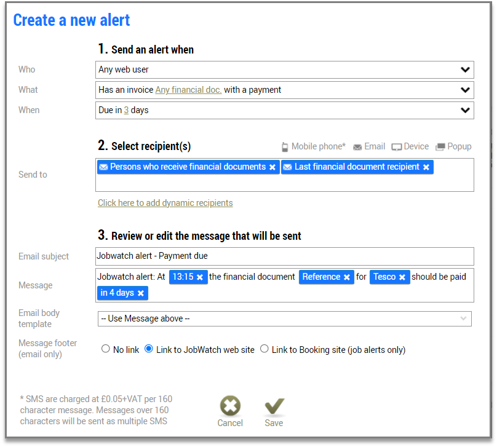Open the Email body template dropdown

coord(285,318)
